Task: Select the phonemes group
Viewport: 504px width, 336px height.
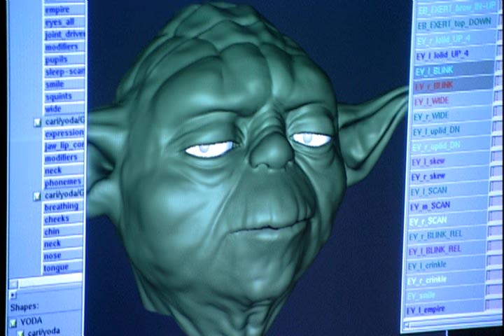Action: [63, 182]
